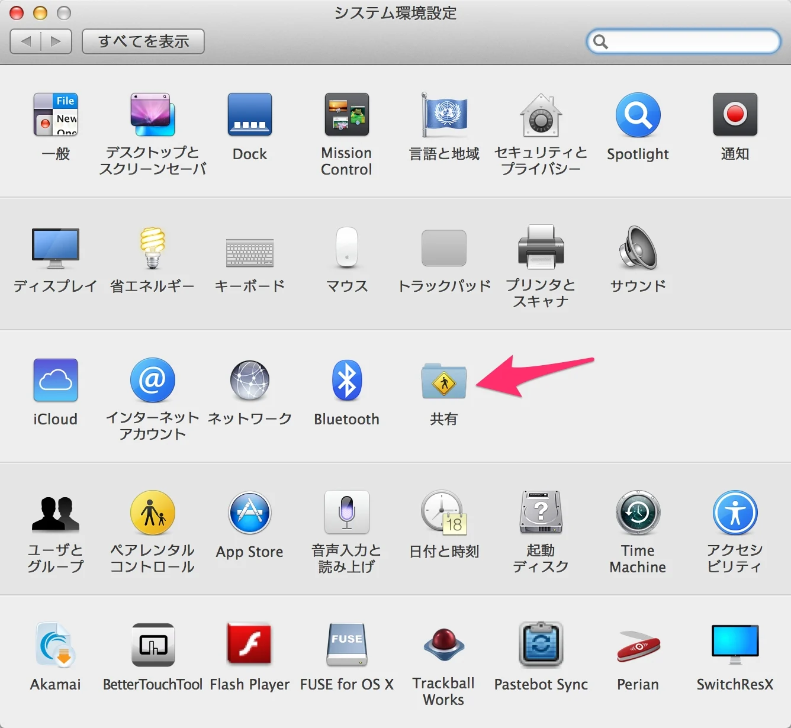Open ディスプレイ preferences
Screen dimensions: 791x728
pyautogui.click(x=56, y=247)
